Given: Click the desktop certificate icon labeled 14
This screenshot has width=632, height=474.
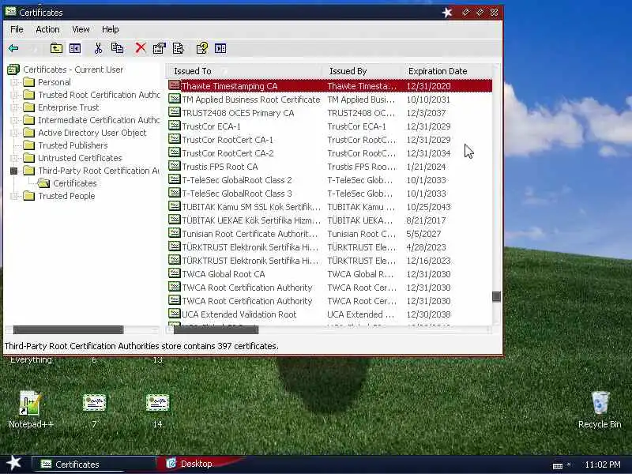Looking at the screenshot, I should click(x=157, y=403).
